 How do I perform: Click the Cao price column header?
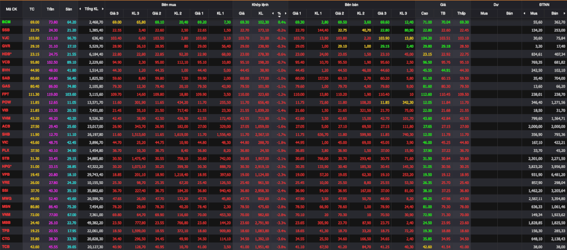tap(425, 13)
